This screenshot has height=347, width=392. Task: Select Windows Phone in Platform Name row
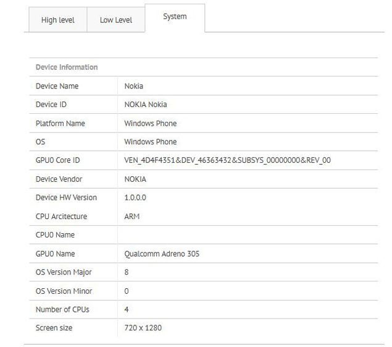[151, 123]
